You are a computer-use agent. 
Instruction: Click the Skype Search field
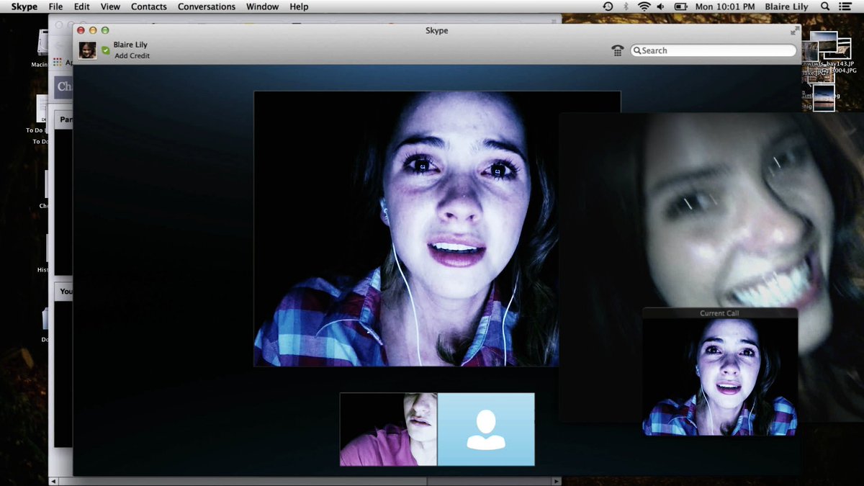click(x=714, y=50)
